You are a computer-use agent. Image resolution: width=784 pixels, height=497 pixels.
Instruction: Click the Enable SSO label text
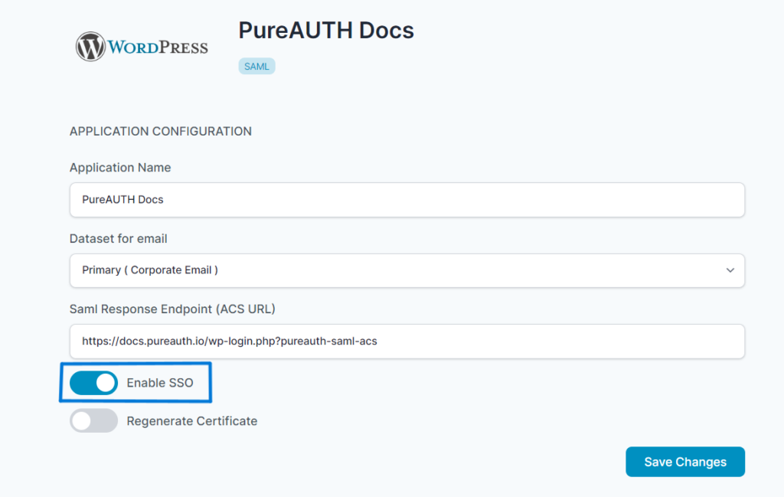(x=160, y=383)
